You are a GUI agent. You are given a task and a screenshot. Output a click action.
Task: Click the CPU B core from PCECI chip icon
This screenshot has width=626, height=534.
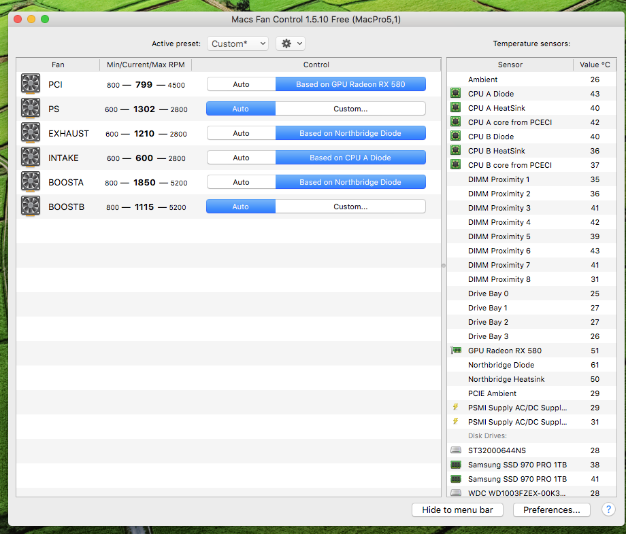455,164
